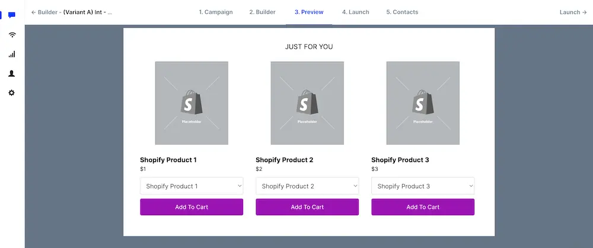
Task: Add Shopify Product 3 to cart
Action: point(423,207)
